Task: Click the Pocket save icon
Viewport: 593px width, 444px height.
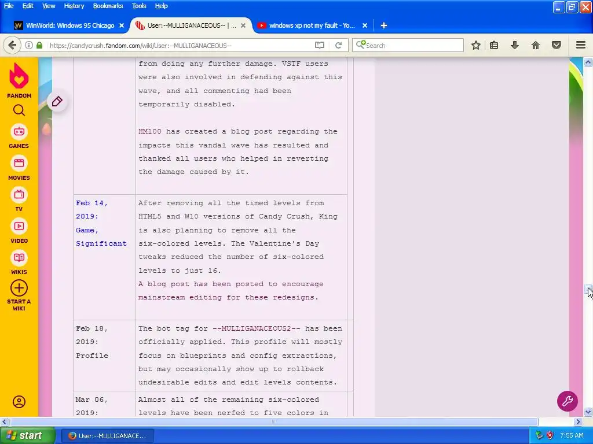Action: [x=557, y=45]
